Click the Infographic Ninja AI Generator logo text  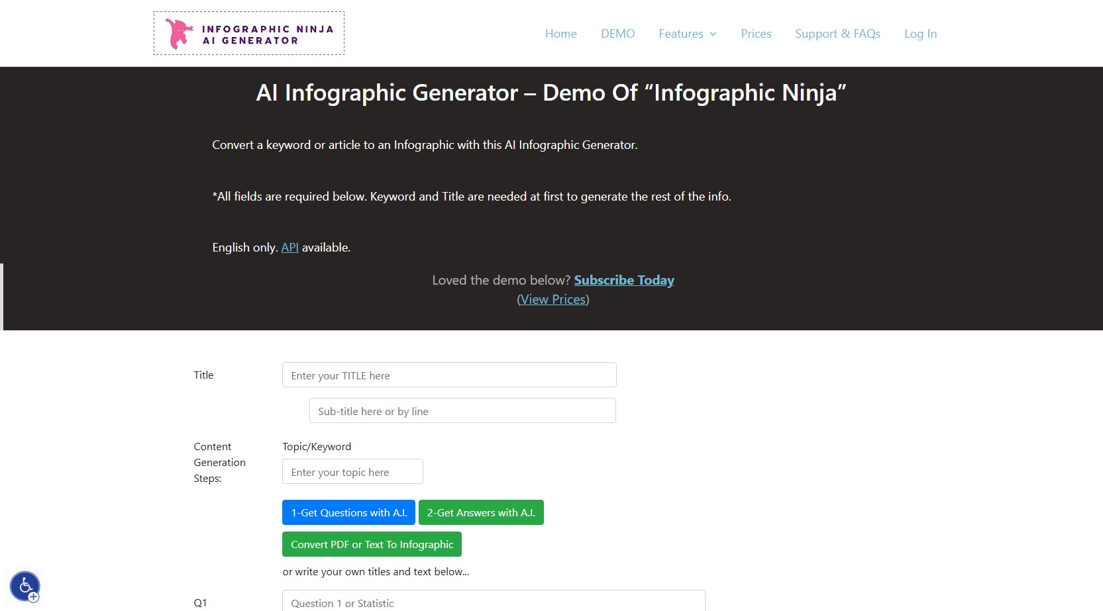tap(268, 34)
